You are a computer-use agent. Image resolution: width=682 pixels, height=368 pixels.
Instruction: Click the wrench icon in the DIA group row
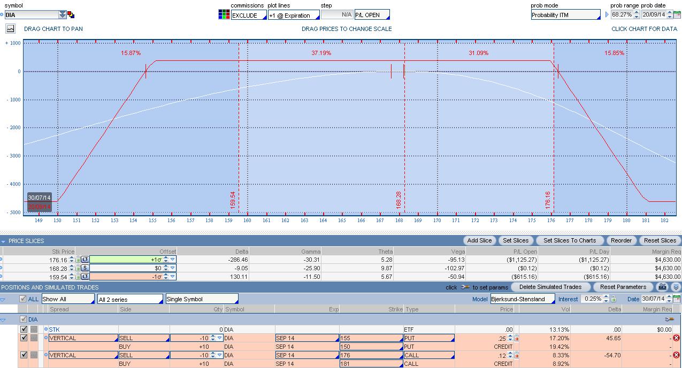(669, 319)
